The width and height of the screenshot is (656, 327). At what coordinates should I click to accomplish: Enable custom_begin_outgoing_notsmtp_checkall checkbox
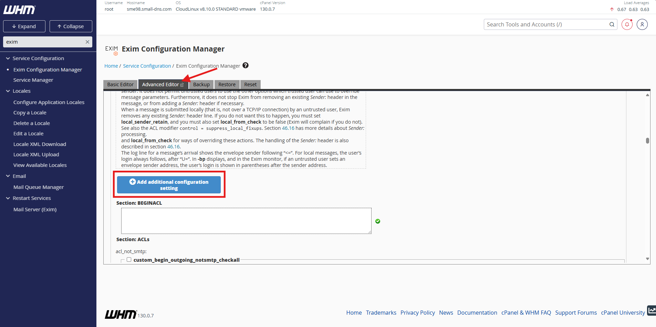coord(129,260)
